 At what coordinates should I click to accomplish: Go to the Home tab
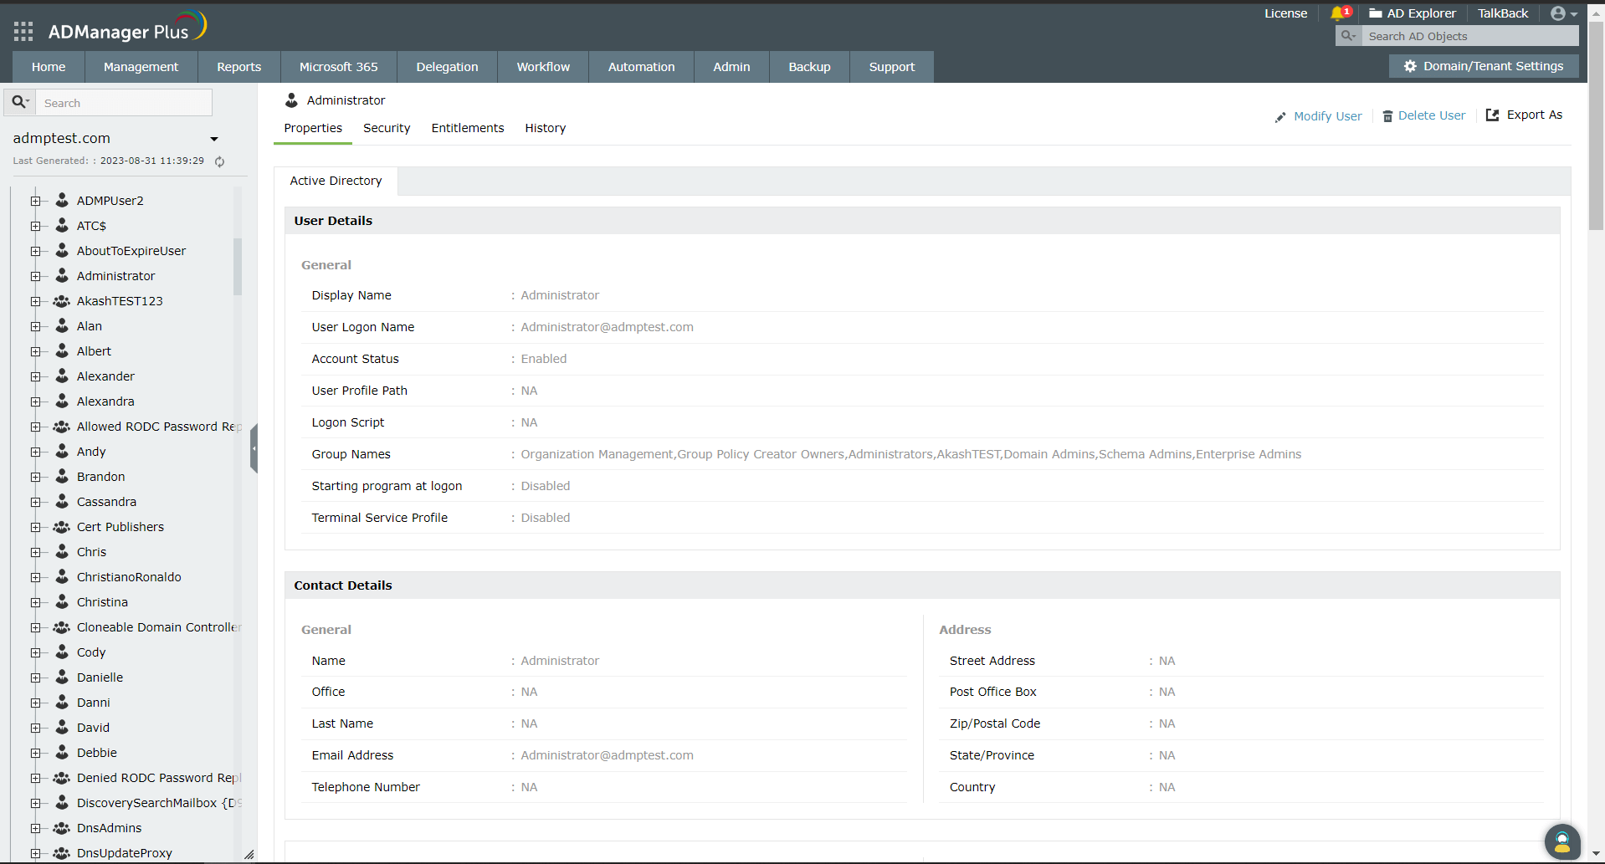point(49,67)
